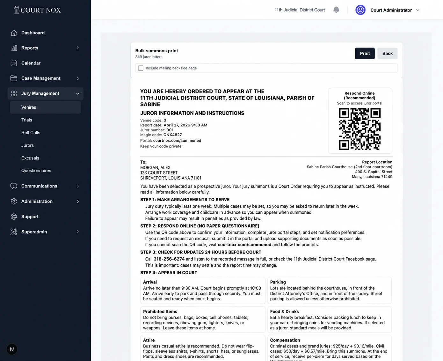The image size is (443, 361).
Task: Enable Include mailing backside page checkbox
Action: pos(141,68)
